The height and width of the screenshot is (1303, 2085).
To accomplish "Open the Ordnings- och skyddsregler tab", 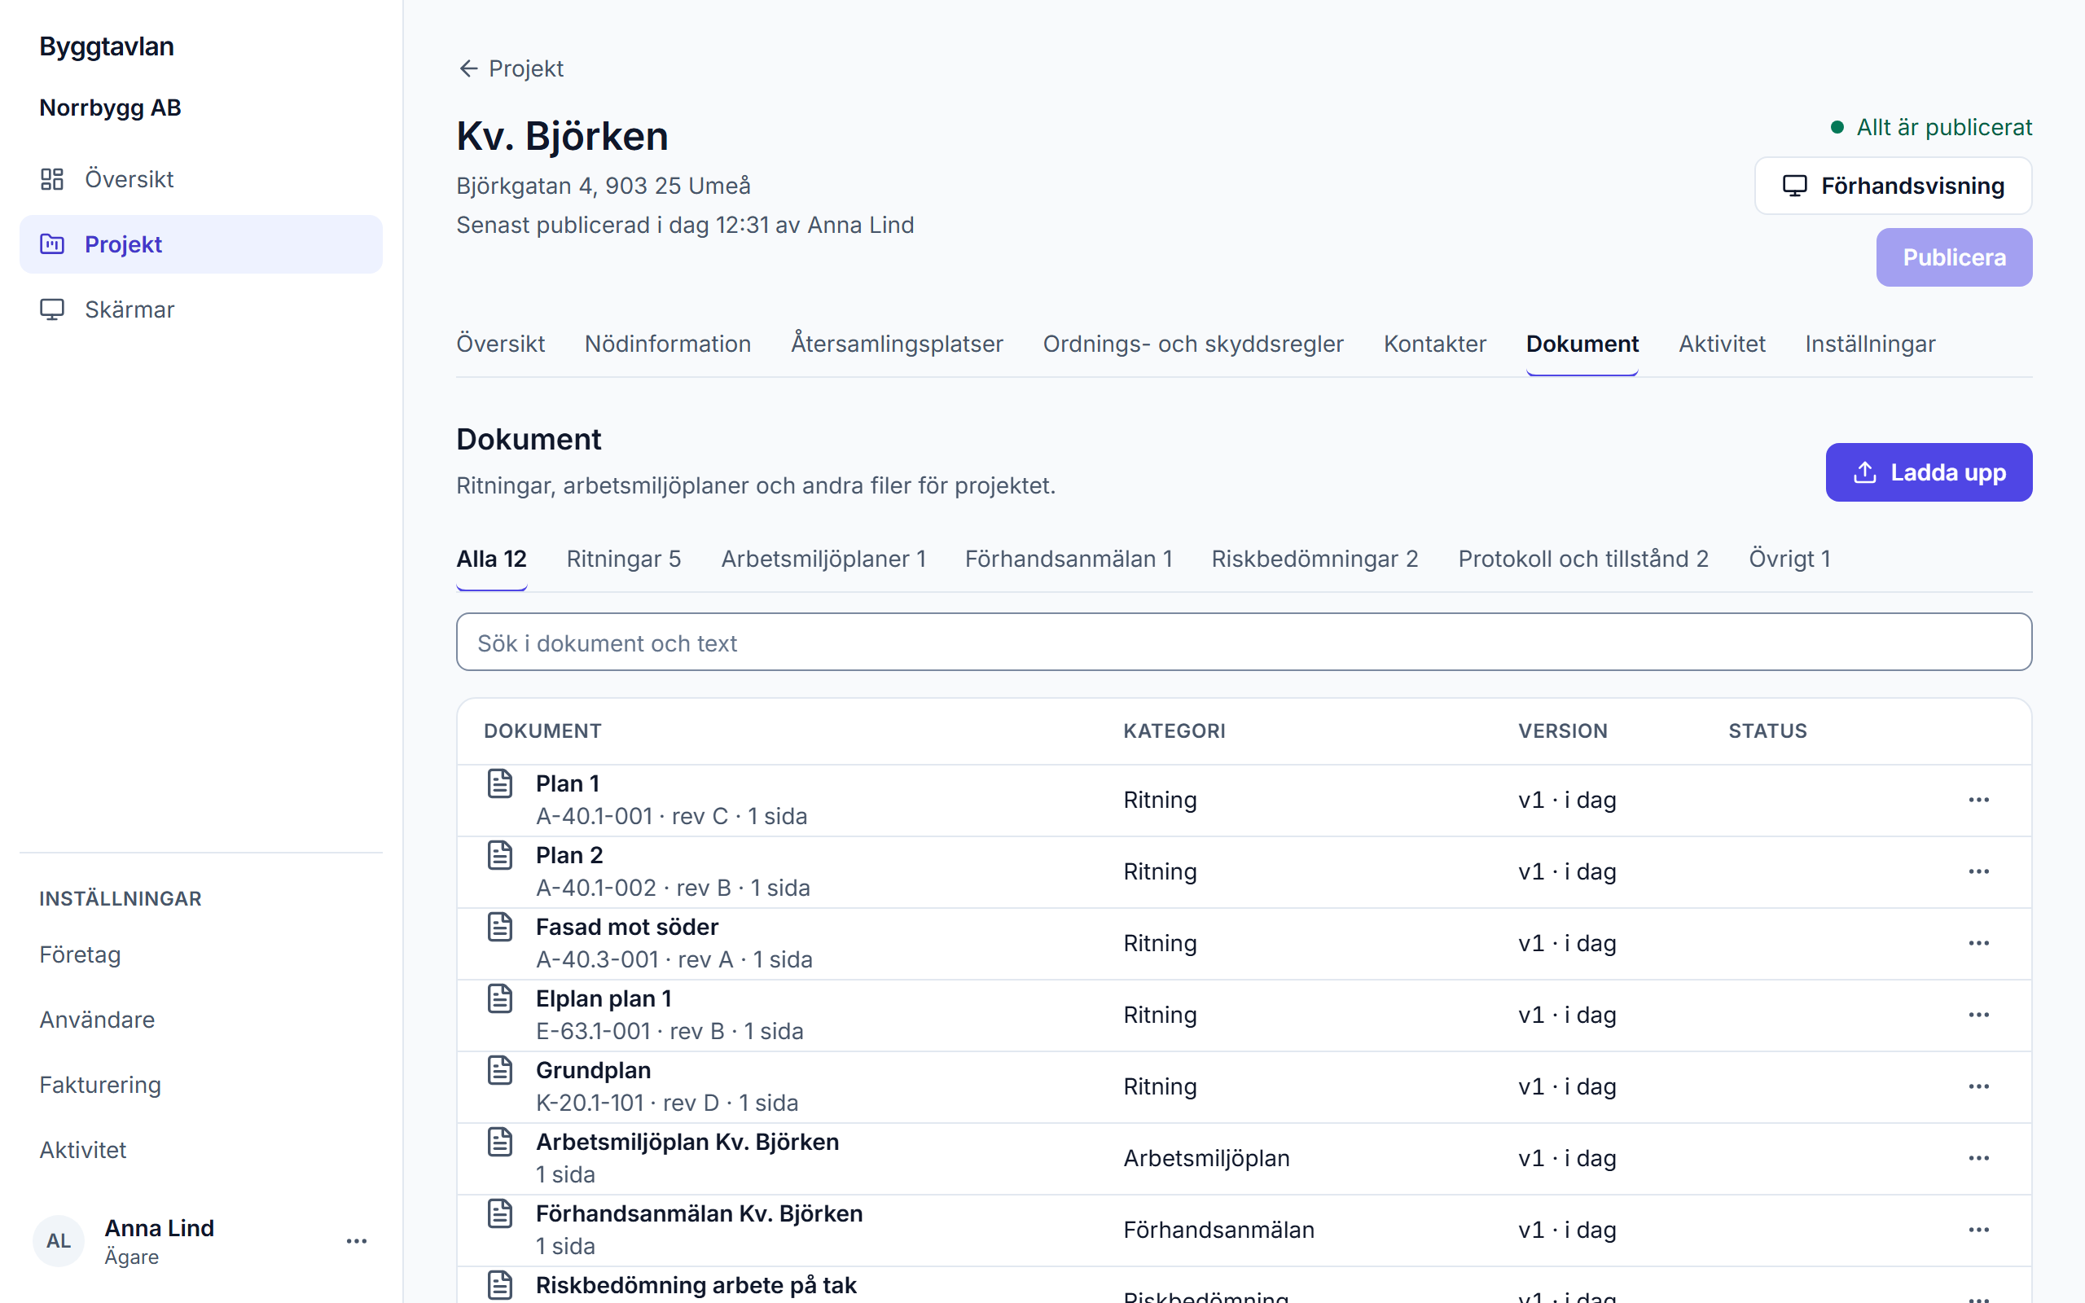I will 1193,344.
